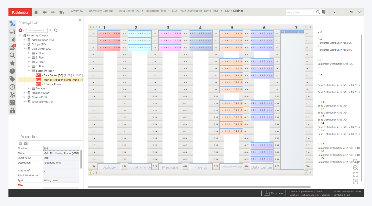Open the red plus add dropdown arrow
This screenshot has height=206, width=372.
coord(24,30)
